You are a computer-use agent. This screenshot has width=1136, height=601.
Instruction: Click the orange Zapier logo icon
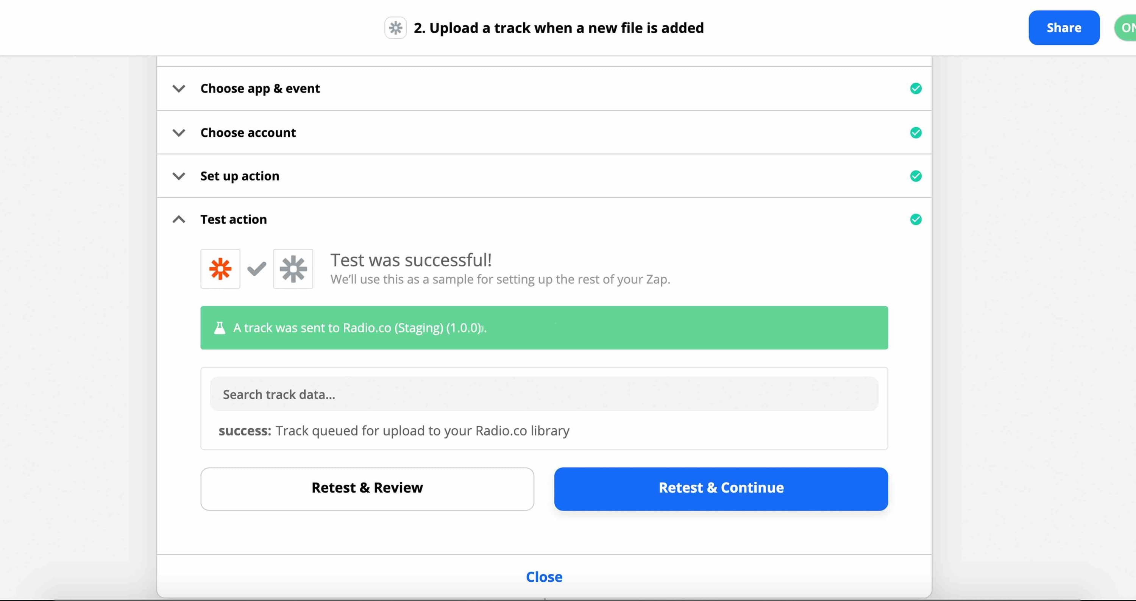point(220,268)
